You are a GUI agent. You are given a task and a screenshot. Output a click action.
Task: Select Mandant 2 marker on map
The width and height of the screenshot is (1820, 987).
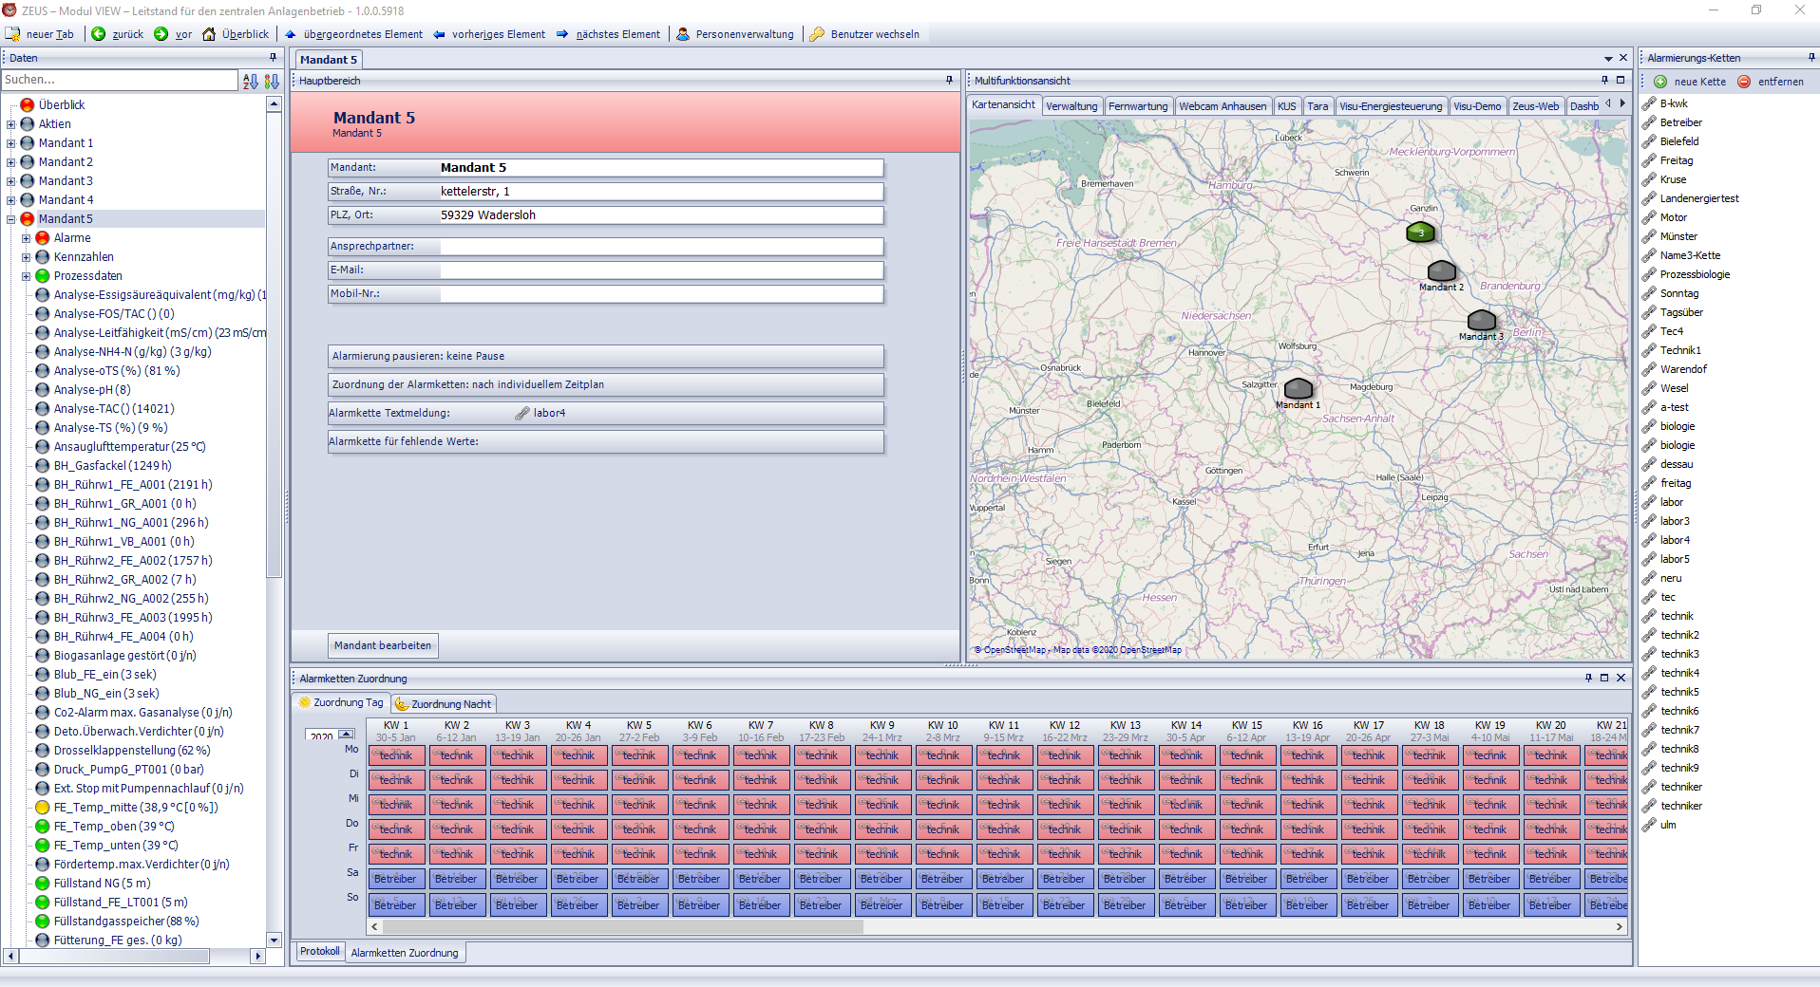[1442, 270]
